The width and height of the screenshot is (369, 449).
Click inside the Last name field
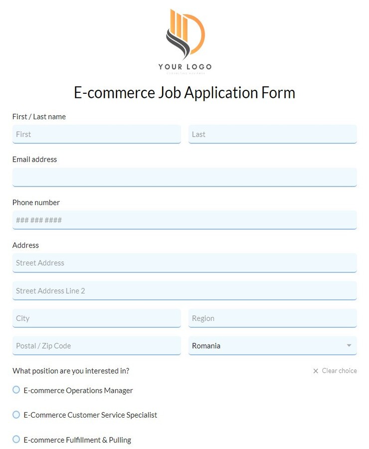pos(272,134)
